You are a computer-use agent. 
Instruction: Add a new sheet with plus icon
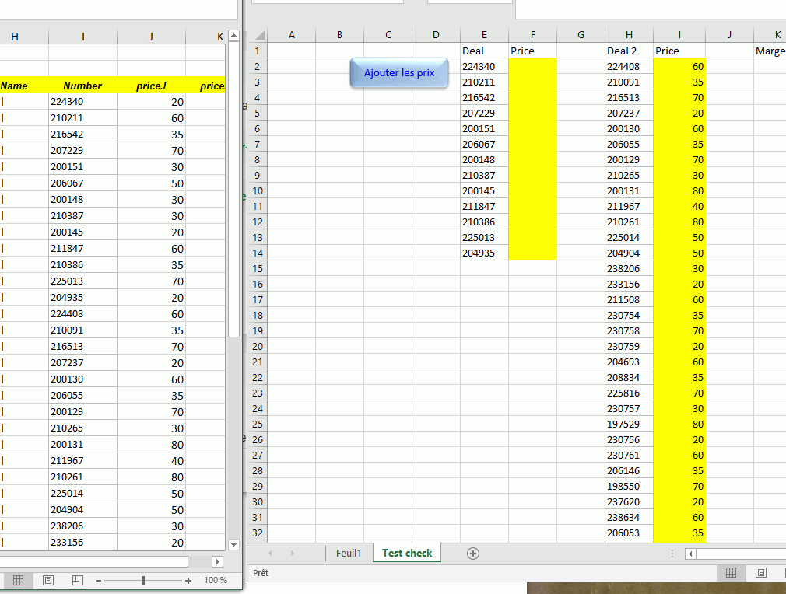[x=472, y=554]
